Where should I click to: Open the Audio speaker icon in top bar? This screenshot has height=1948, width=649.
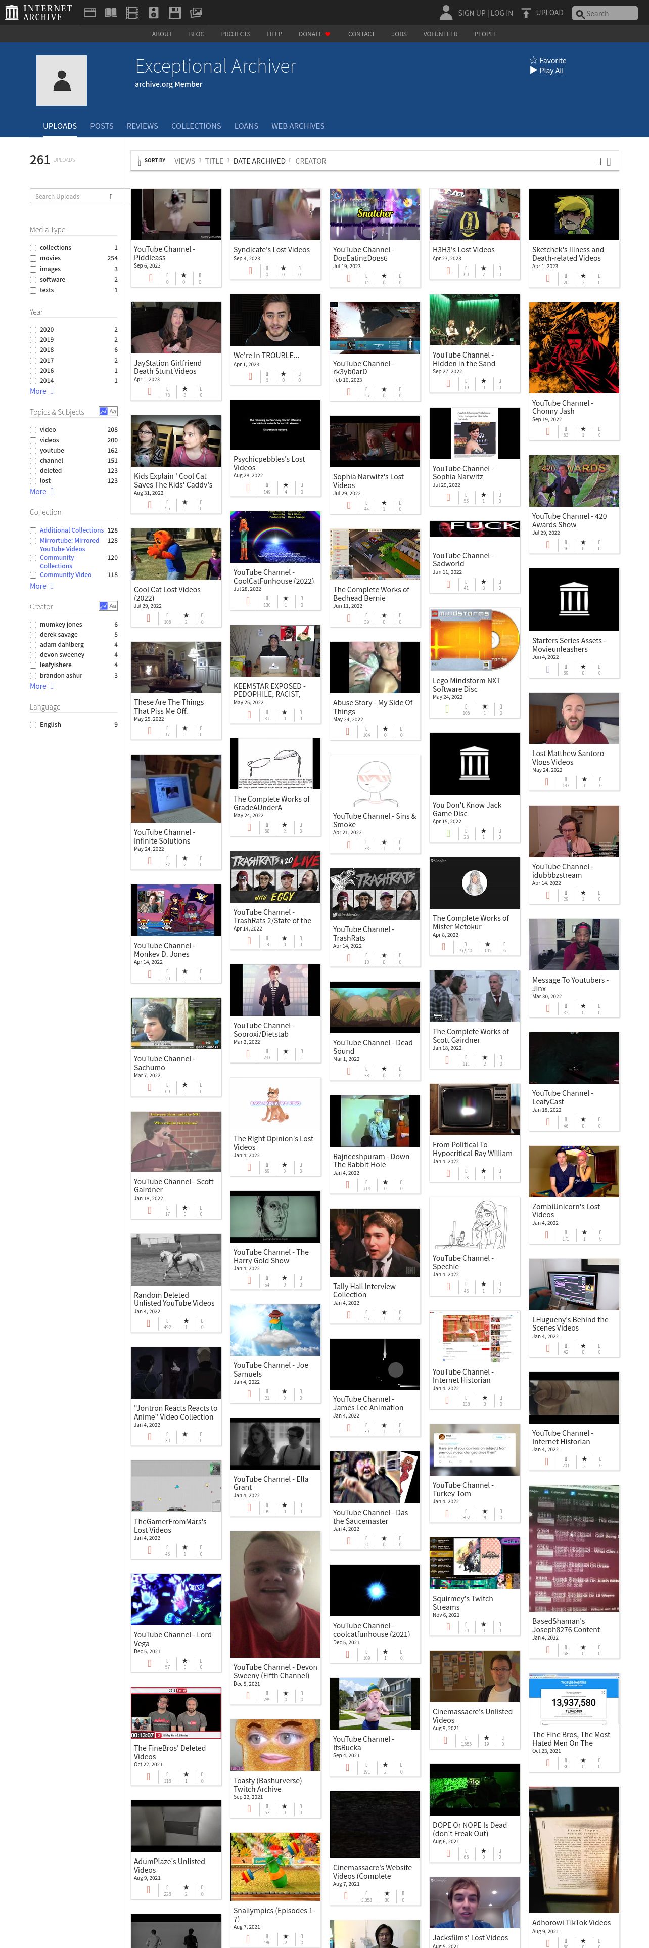click(153, 12)
